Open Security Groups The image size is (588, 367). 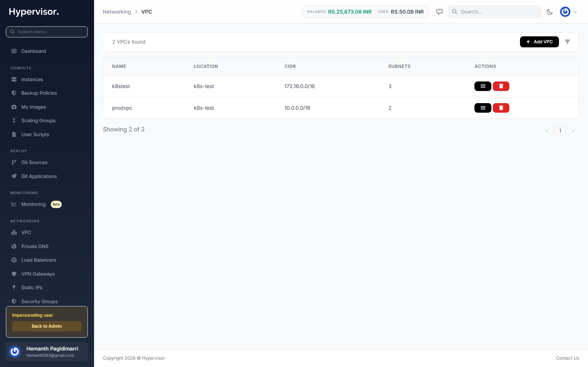click(47, 302)
